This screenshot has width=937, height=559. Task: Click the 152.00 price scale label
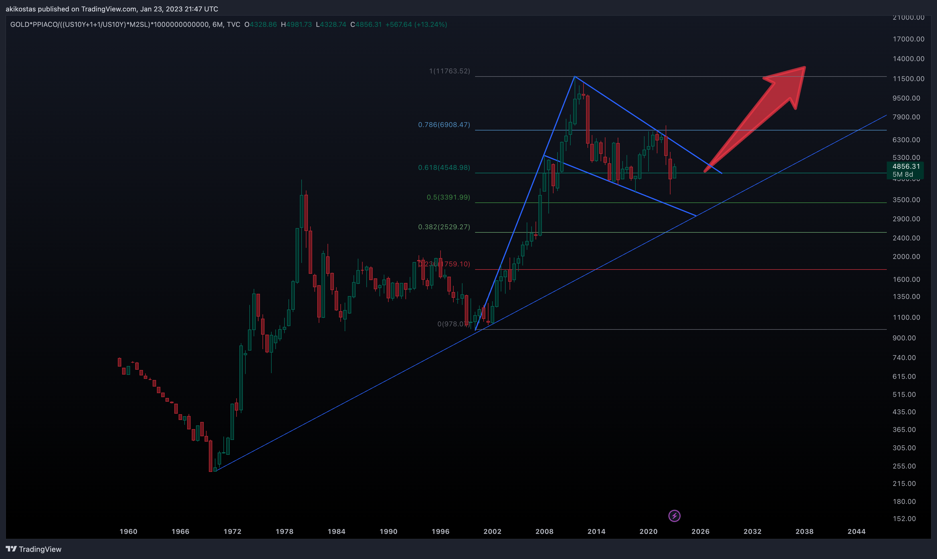pos(904,519)
